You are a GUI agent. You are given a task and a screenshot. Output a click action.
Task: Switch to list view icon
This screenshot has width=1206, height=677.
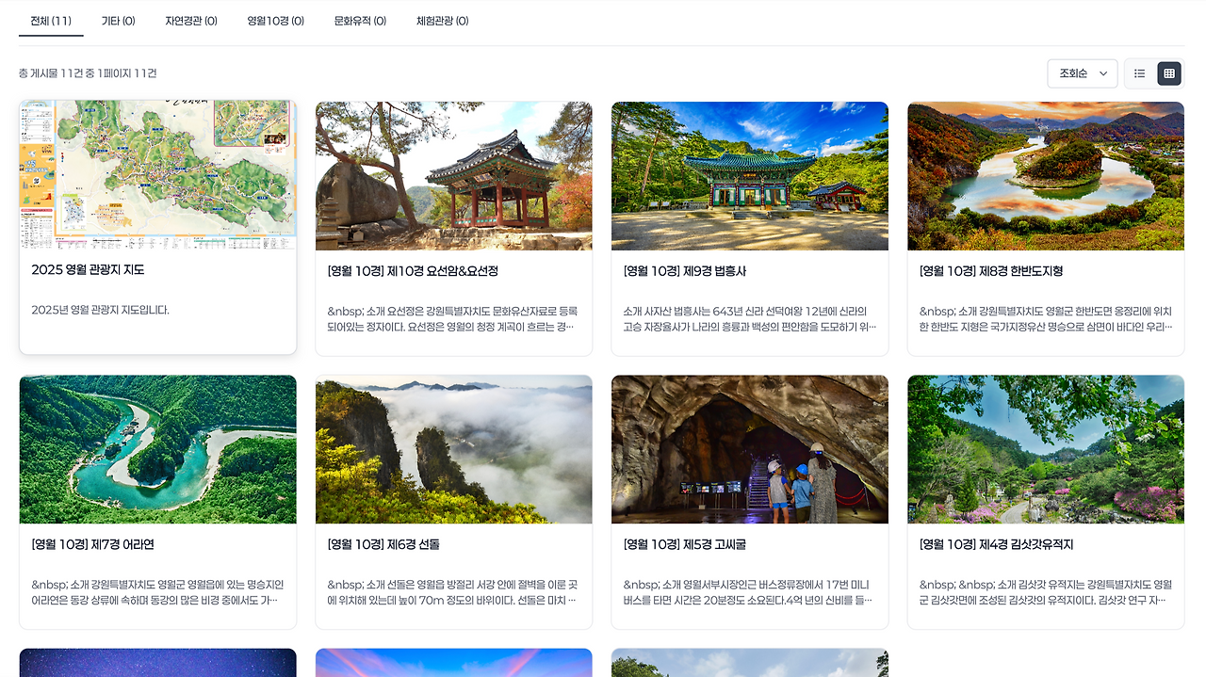(1139, 73)
